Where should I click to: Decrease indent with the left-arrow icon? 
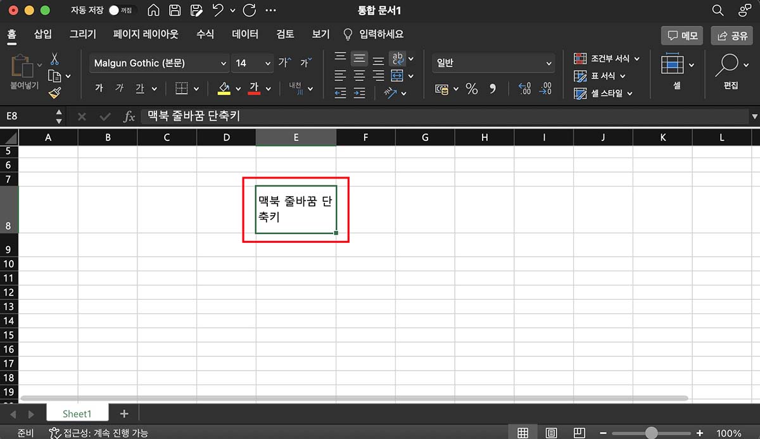(340, 93)
